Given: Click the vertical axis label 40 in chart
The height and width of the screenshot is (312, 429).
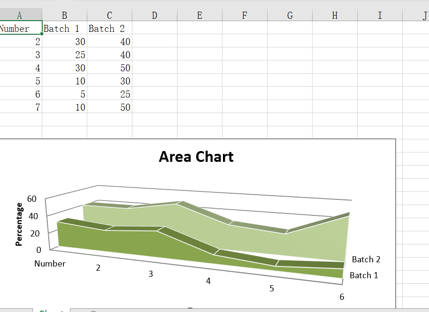Looking at the screenshot, I should (x=33, y=216).
